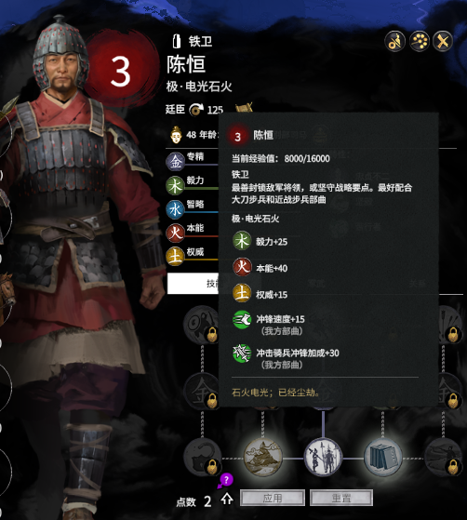
Task: Click the coin and rider icon at top right
Action: (394, 42)
